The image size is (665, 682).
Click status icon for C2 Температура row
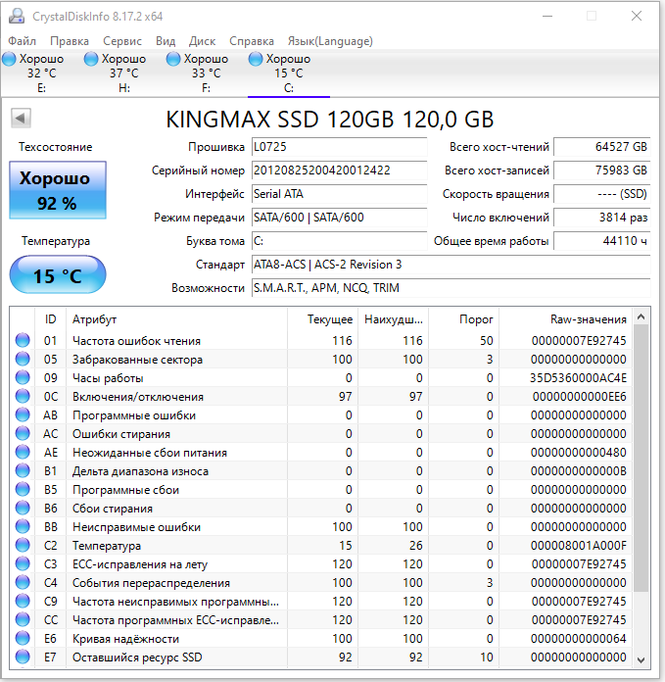(23, 545)
